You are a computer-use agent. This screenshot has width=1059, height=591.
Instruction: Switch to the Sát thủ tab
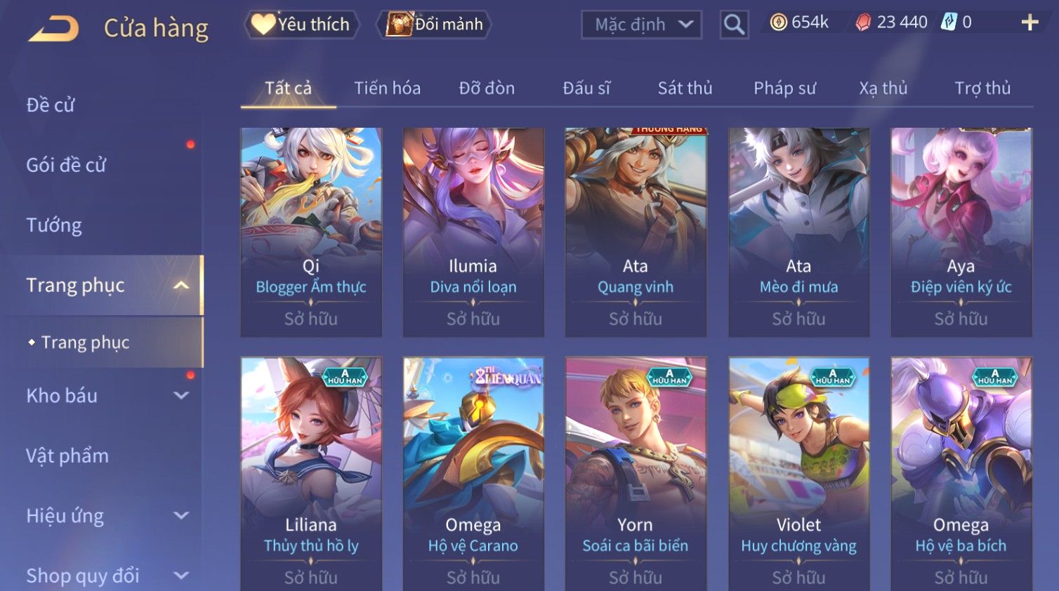(685, 88)
